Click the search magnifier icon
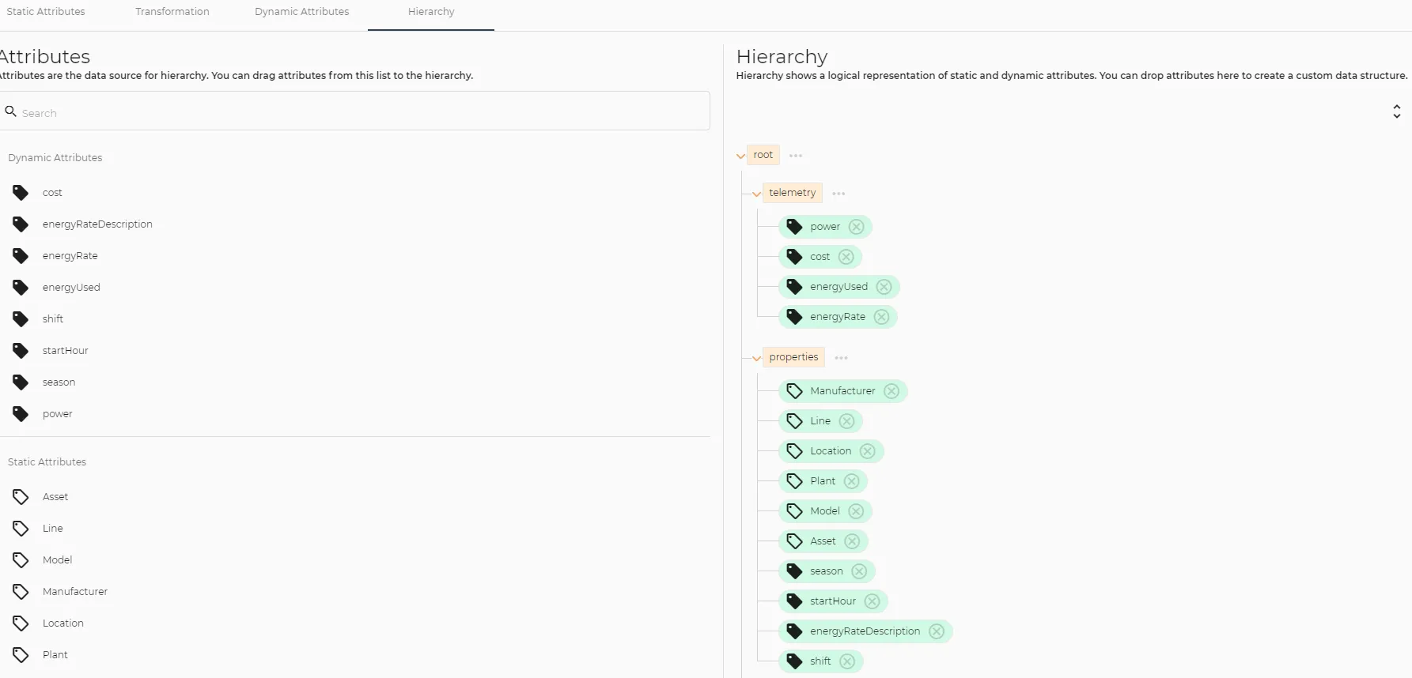 tap(11, 111)
